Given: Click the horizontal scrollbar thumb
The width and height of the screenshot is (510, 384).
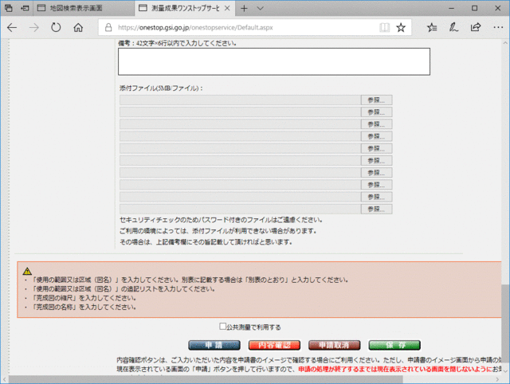Looking at the screenshot, I should point(206,379).
